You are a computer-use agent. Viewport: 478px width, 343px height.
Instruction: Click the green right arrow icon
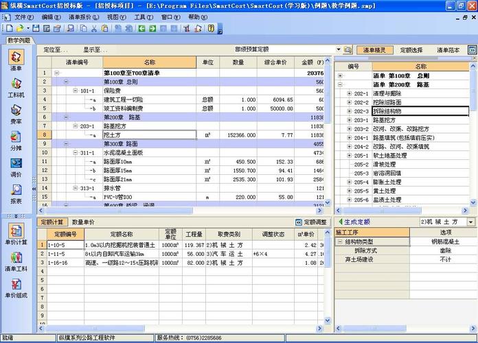pyautogui.click(x=152, y=29)
